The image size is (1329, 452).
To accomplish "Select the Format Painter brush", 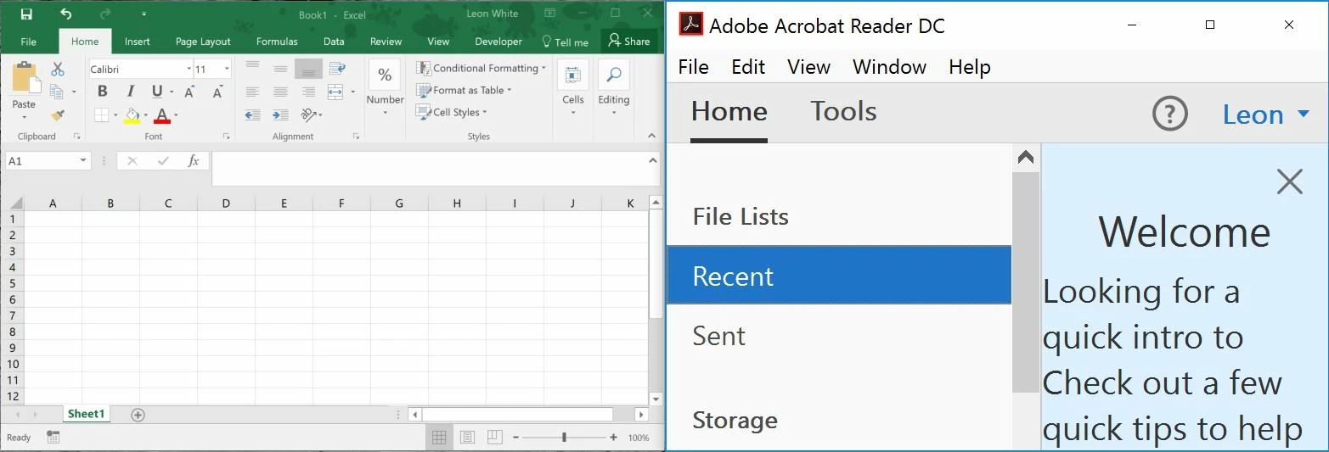I will point(58,114).
